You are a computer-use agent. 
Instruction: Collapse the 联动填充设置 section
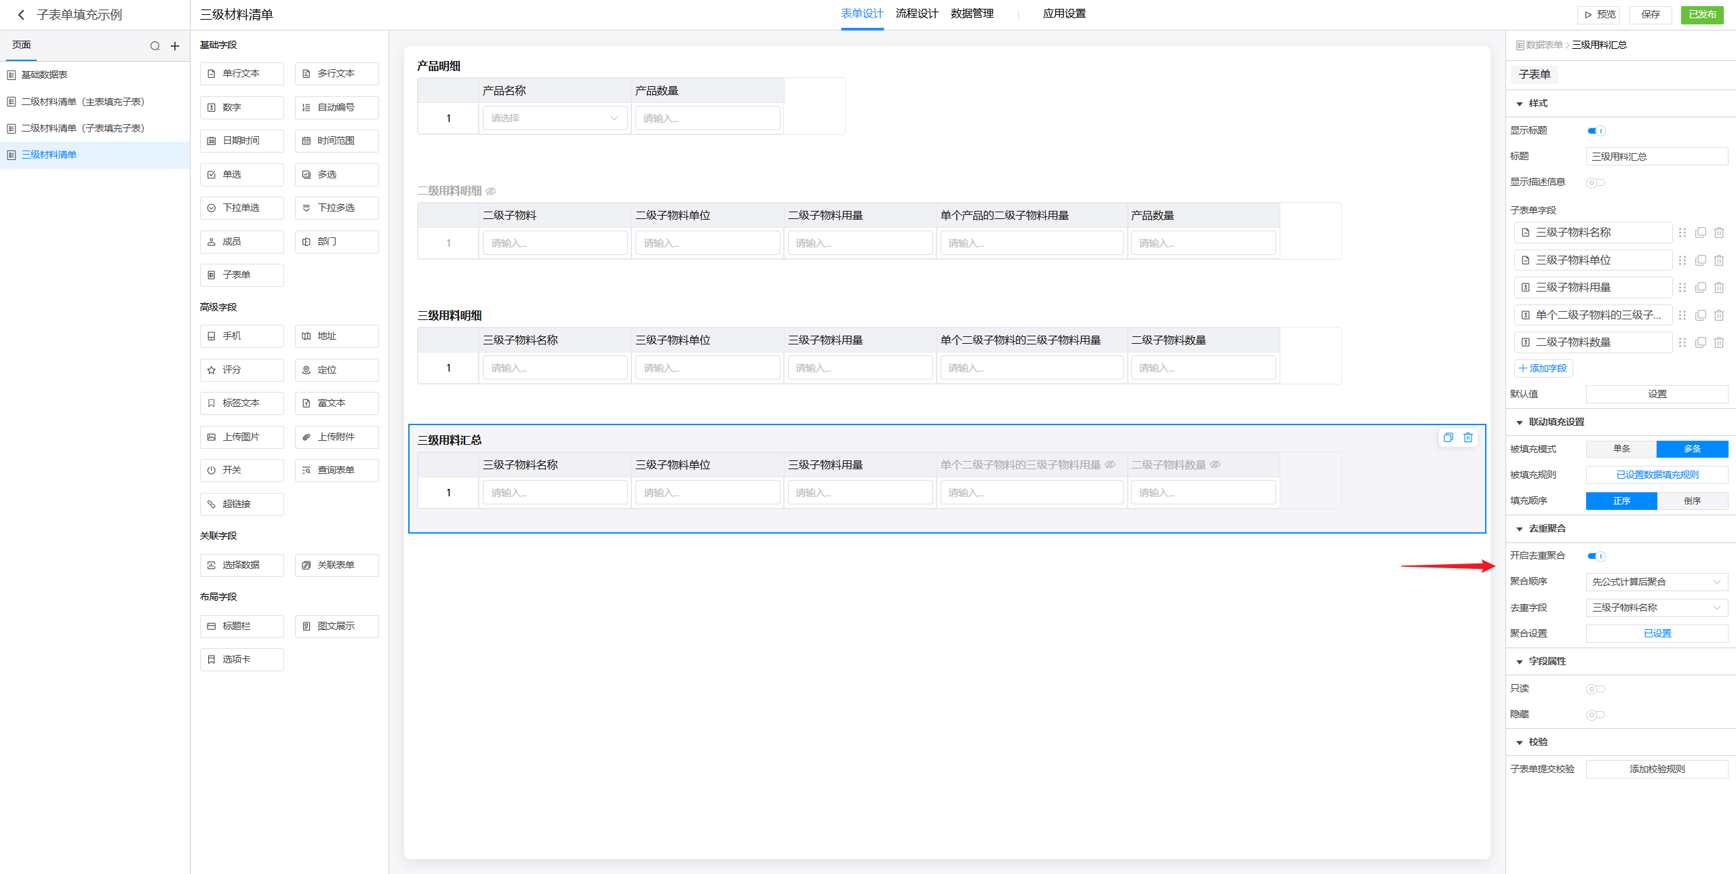pyautogui.click(x=1520, y=422)
